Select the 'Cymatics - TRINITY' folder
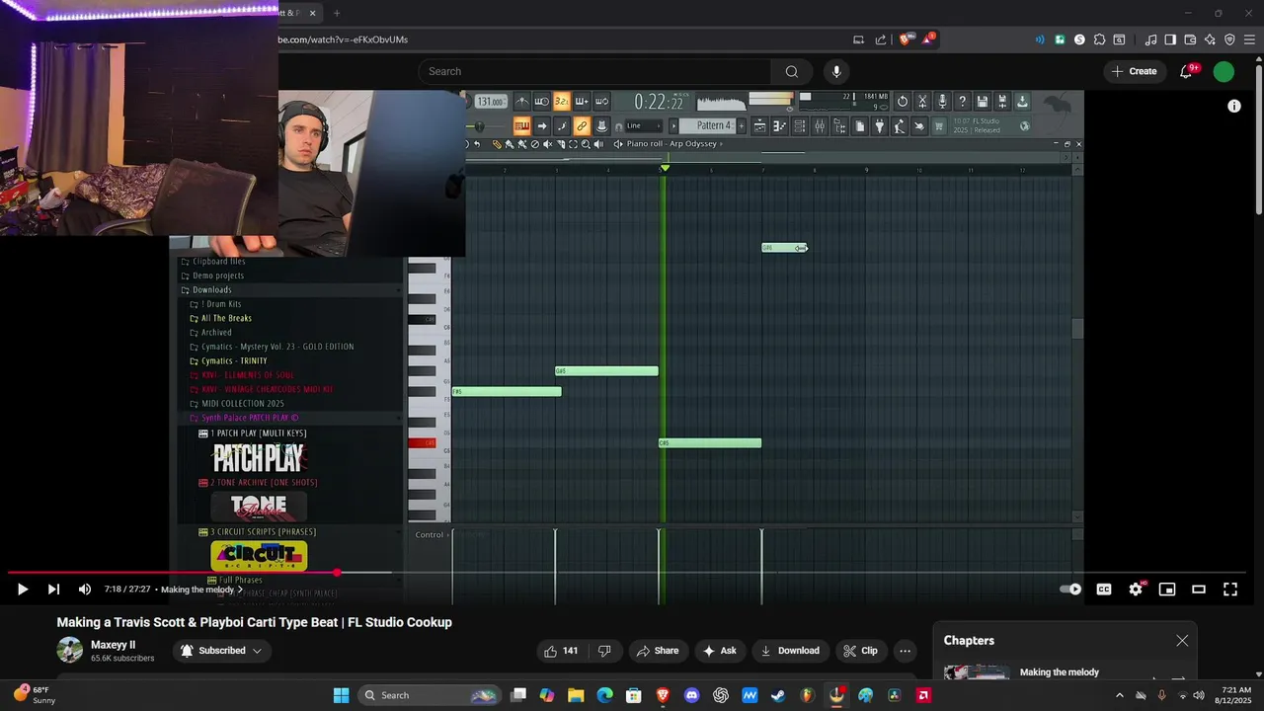 coord(234,361)
